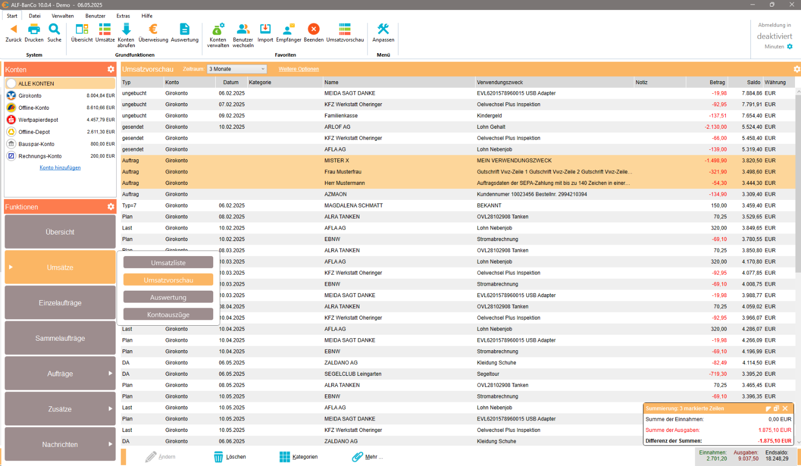Select the Offline-Depot account

pyautogui.click(x=60, y=132)
